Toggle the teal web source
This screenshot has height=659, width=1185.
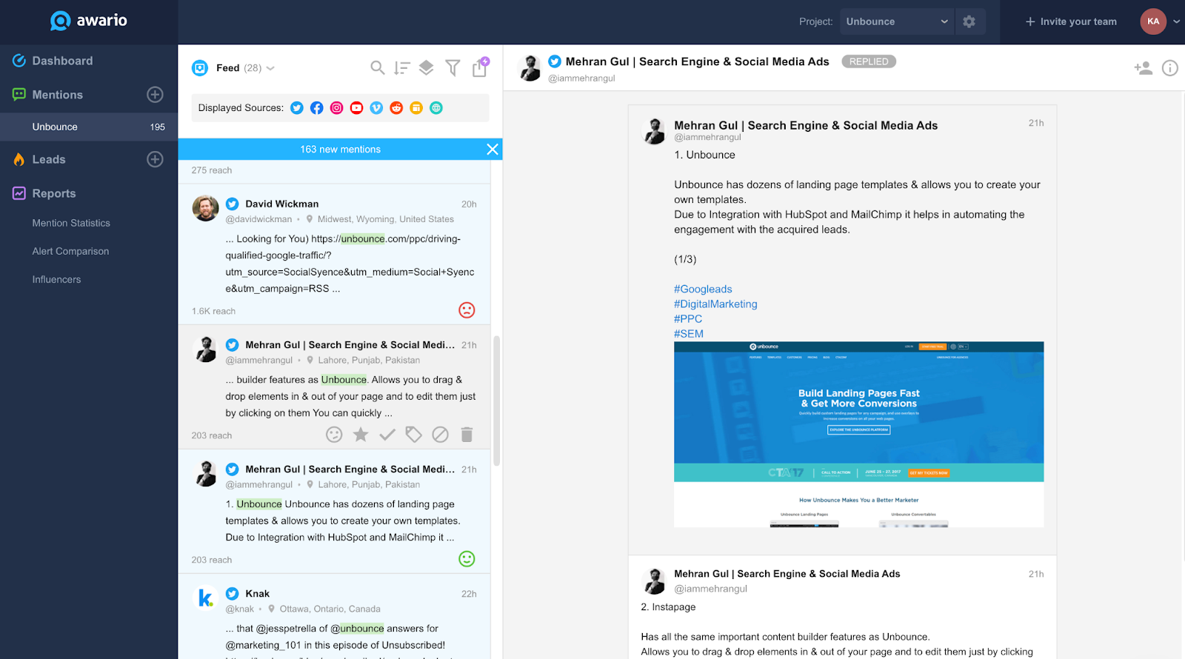(437, 108)
